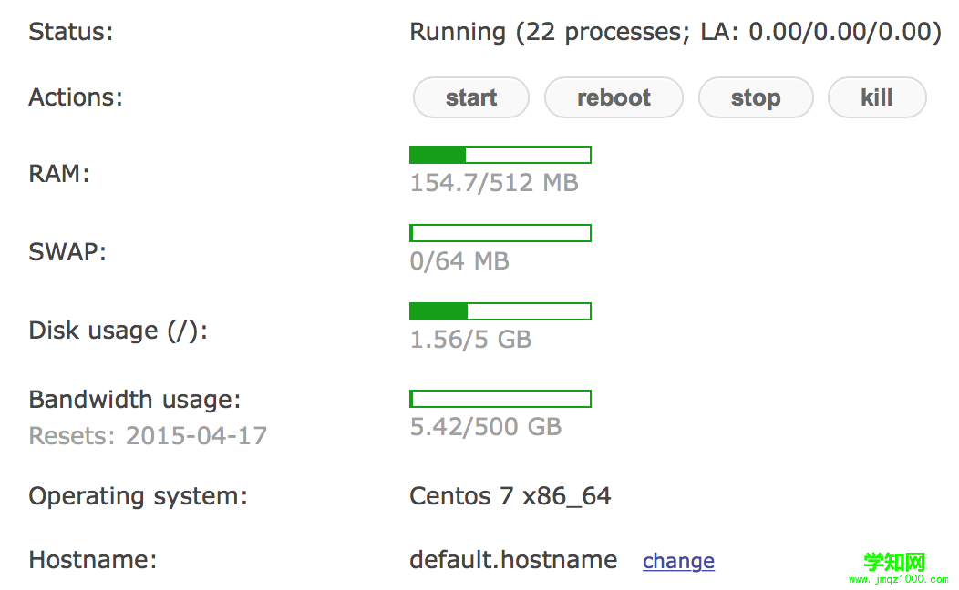Click the 0/64 MB swap value
959x590 pixels.
pos(459,261)
